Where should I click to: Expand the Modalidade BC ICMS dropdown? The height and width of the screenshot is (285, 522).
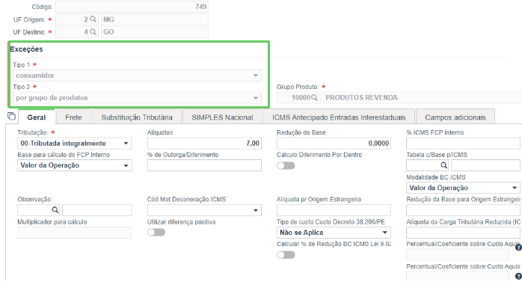point(463,188)
